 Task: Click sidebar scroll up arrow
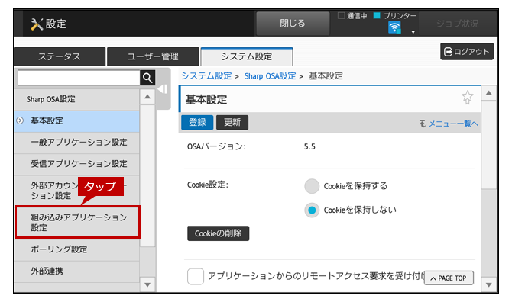[x=147, y=97]
